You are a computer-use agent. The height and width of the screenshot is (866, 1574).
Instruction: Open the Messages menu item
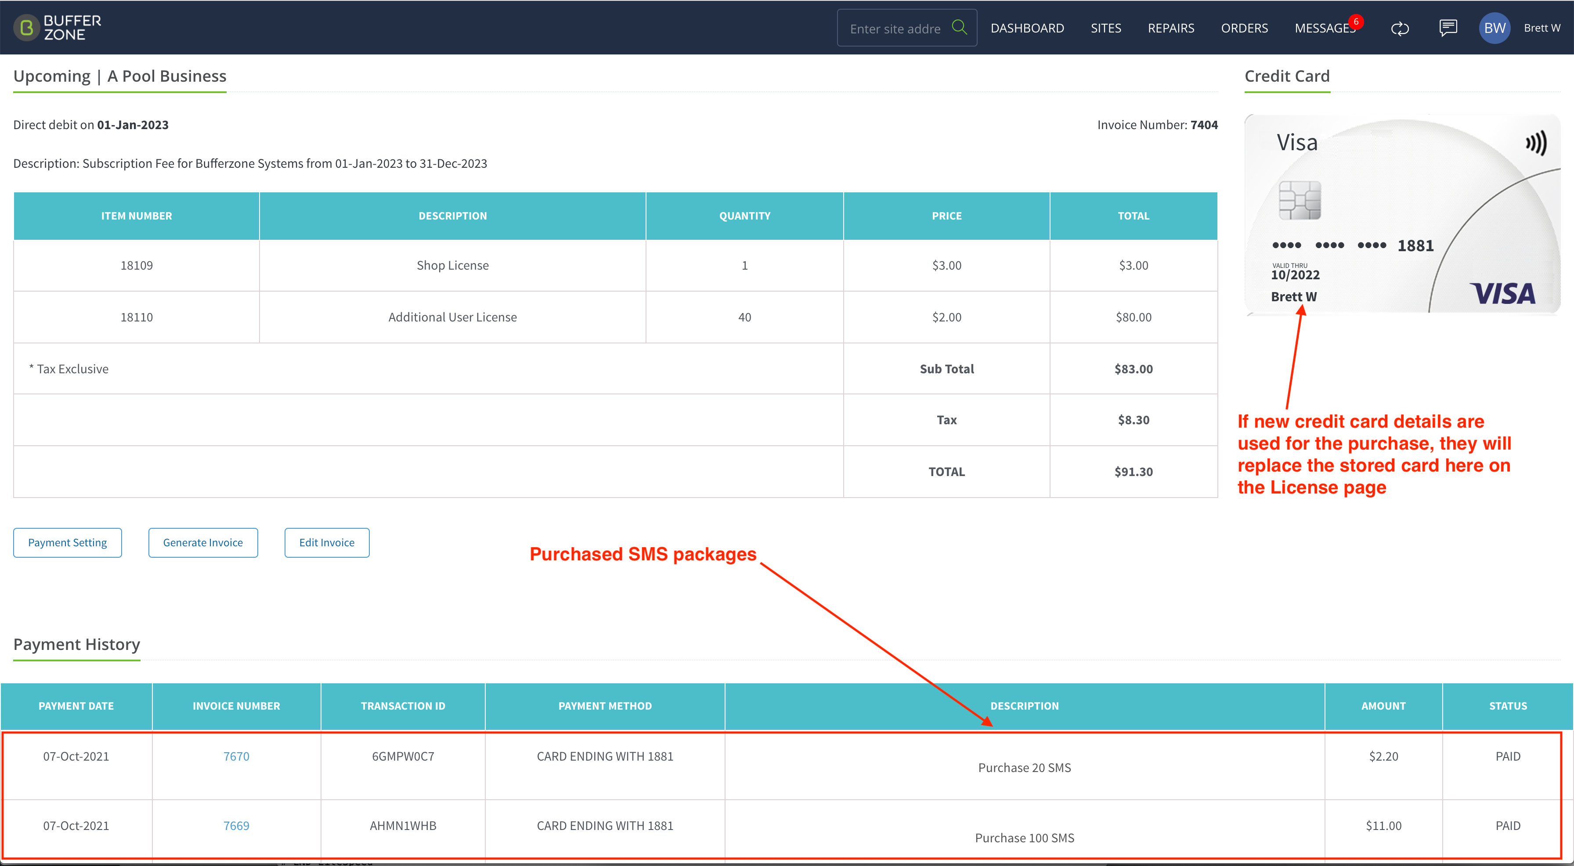point(1325,28)
